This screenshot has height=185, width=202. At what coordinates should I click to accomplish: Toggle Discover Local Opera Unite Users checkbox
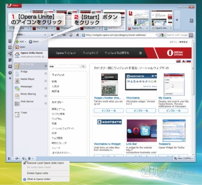[x=25, y=163]
